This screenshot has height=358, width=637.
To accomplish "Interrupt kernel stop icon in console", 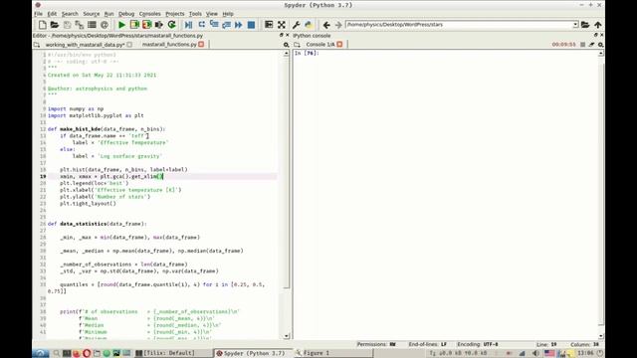I will coord(582,45).
